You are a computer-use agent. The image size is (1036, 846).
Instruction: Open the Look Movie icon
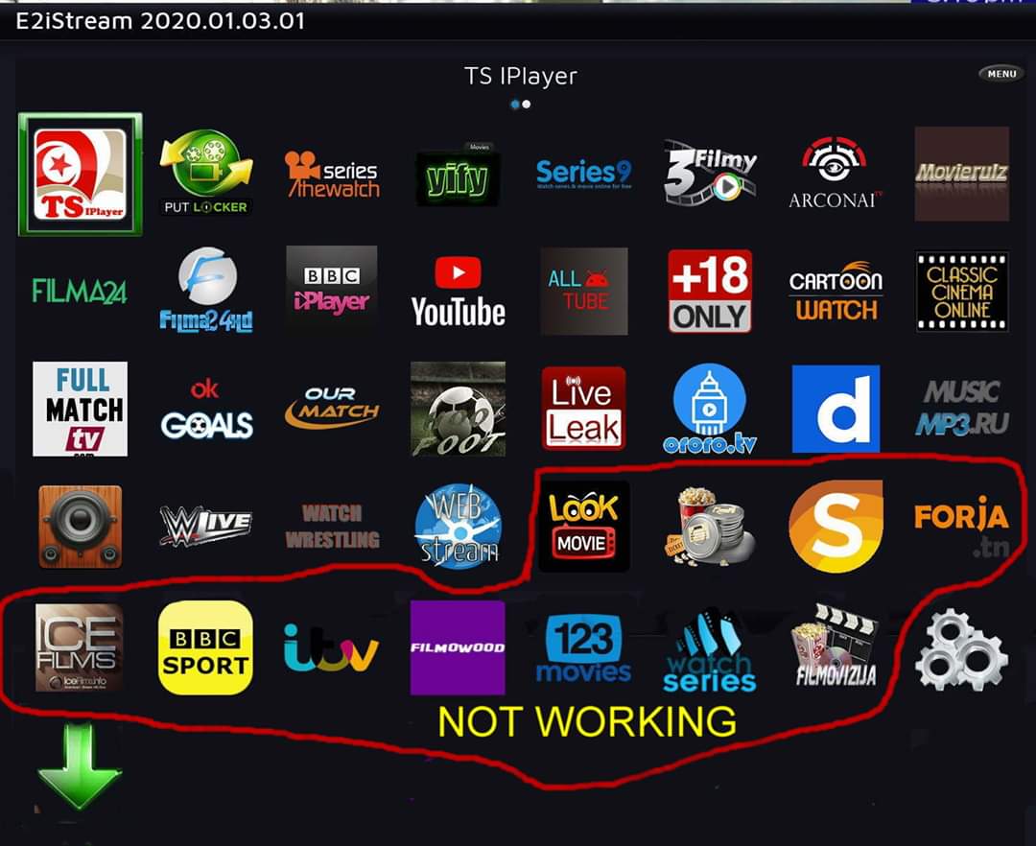click(x=584, y=527)
